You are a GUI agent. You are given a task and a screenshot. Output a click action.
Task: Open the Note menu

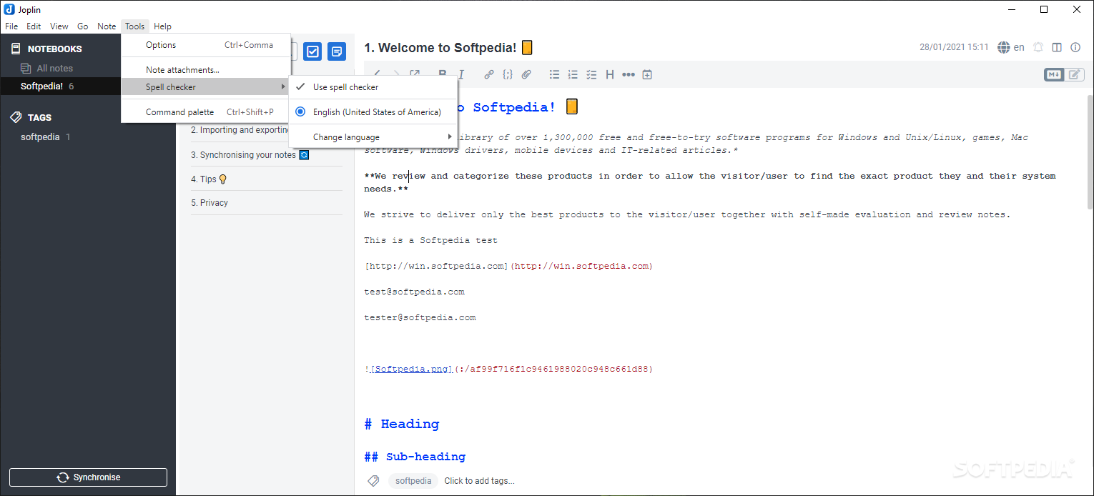pyautogui.click(x=107, y=26)
